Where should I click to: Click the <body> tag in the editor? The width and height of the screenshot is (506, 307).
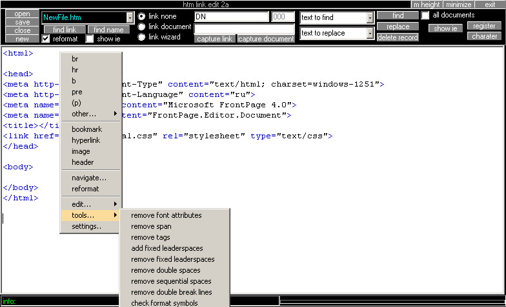point(18,167)
